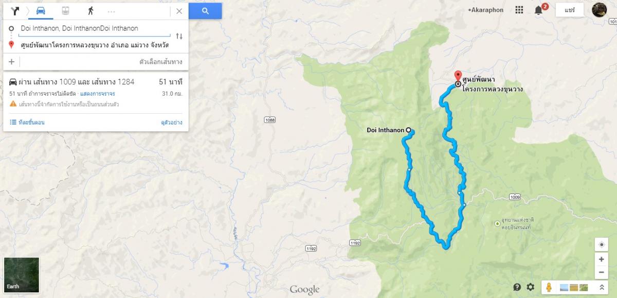Swap origin and destination arrows

179,36
